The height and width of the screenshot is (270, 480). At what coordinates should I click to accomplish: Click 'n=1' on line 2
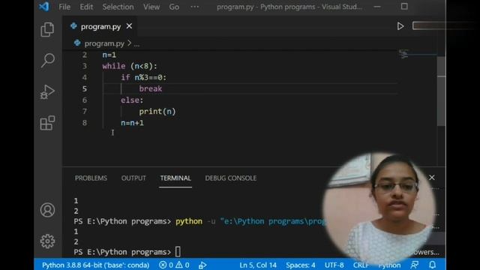pyautogui.click(x=109, y=55)
